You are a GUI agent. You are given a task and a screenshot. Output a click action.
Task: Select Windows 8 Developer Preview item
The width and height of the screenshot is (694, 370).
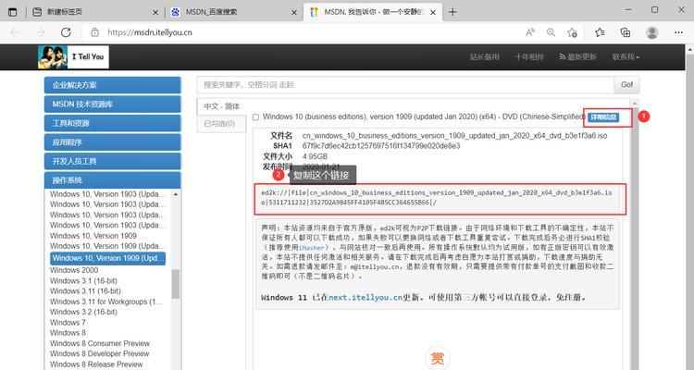tap(100, 353)
